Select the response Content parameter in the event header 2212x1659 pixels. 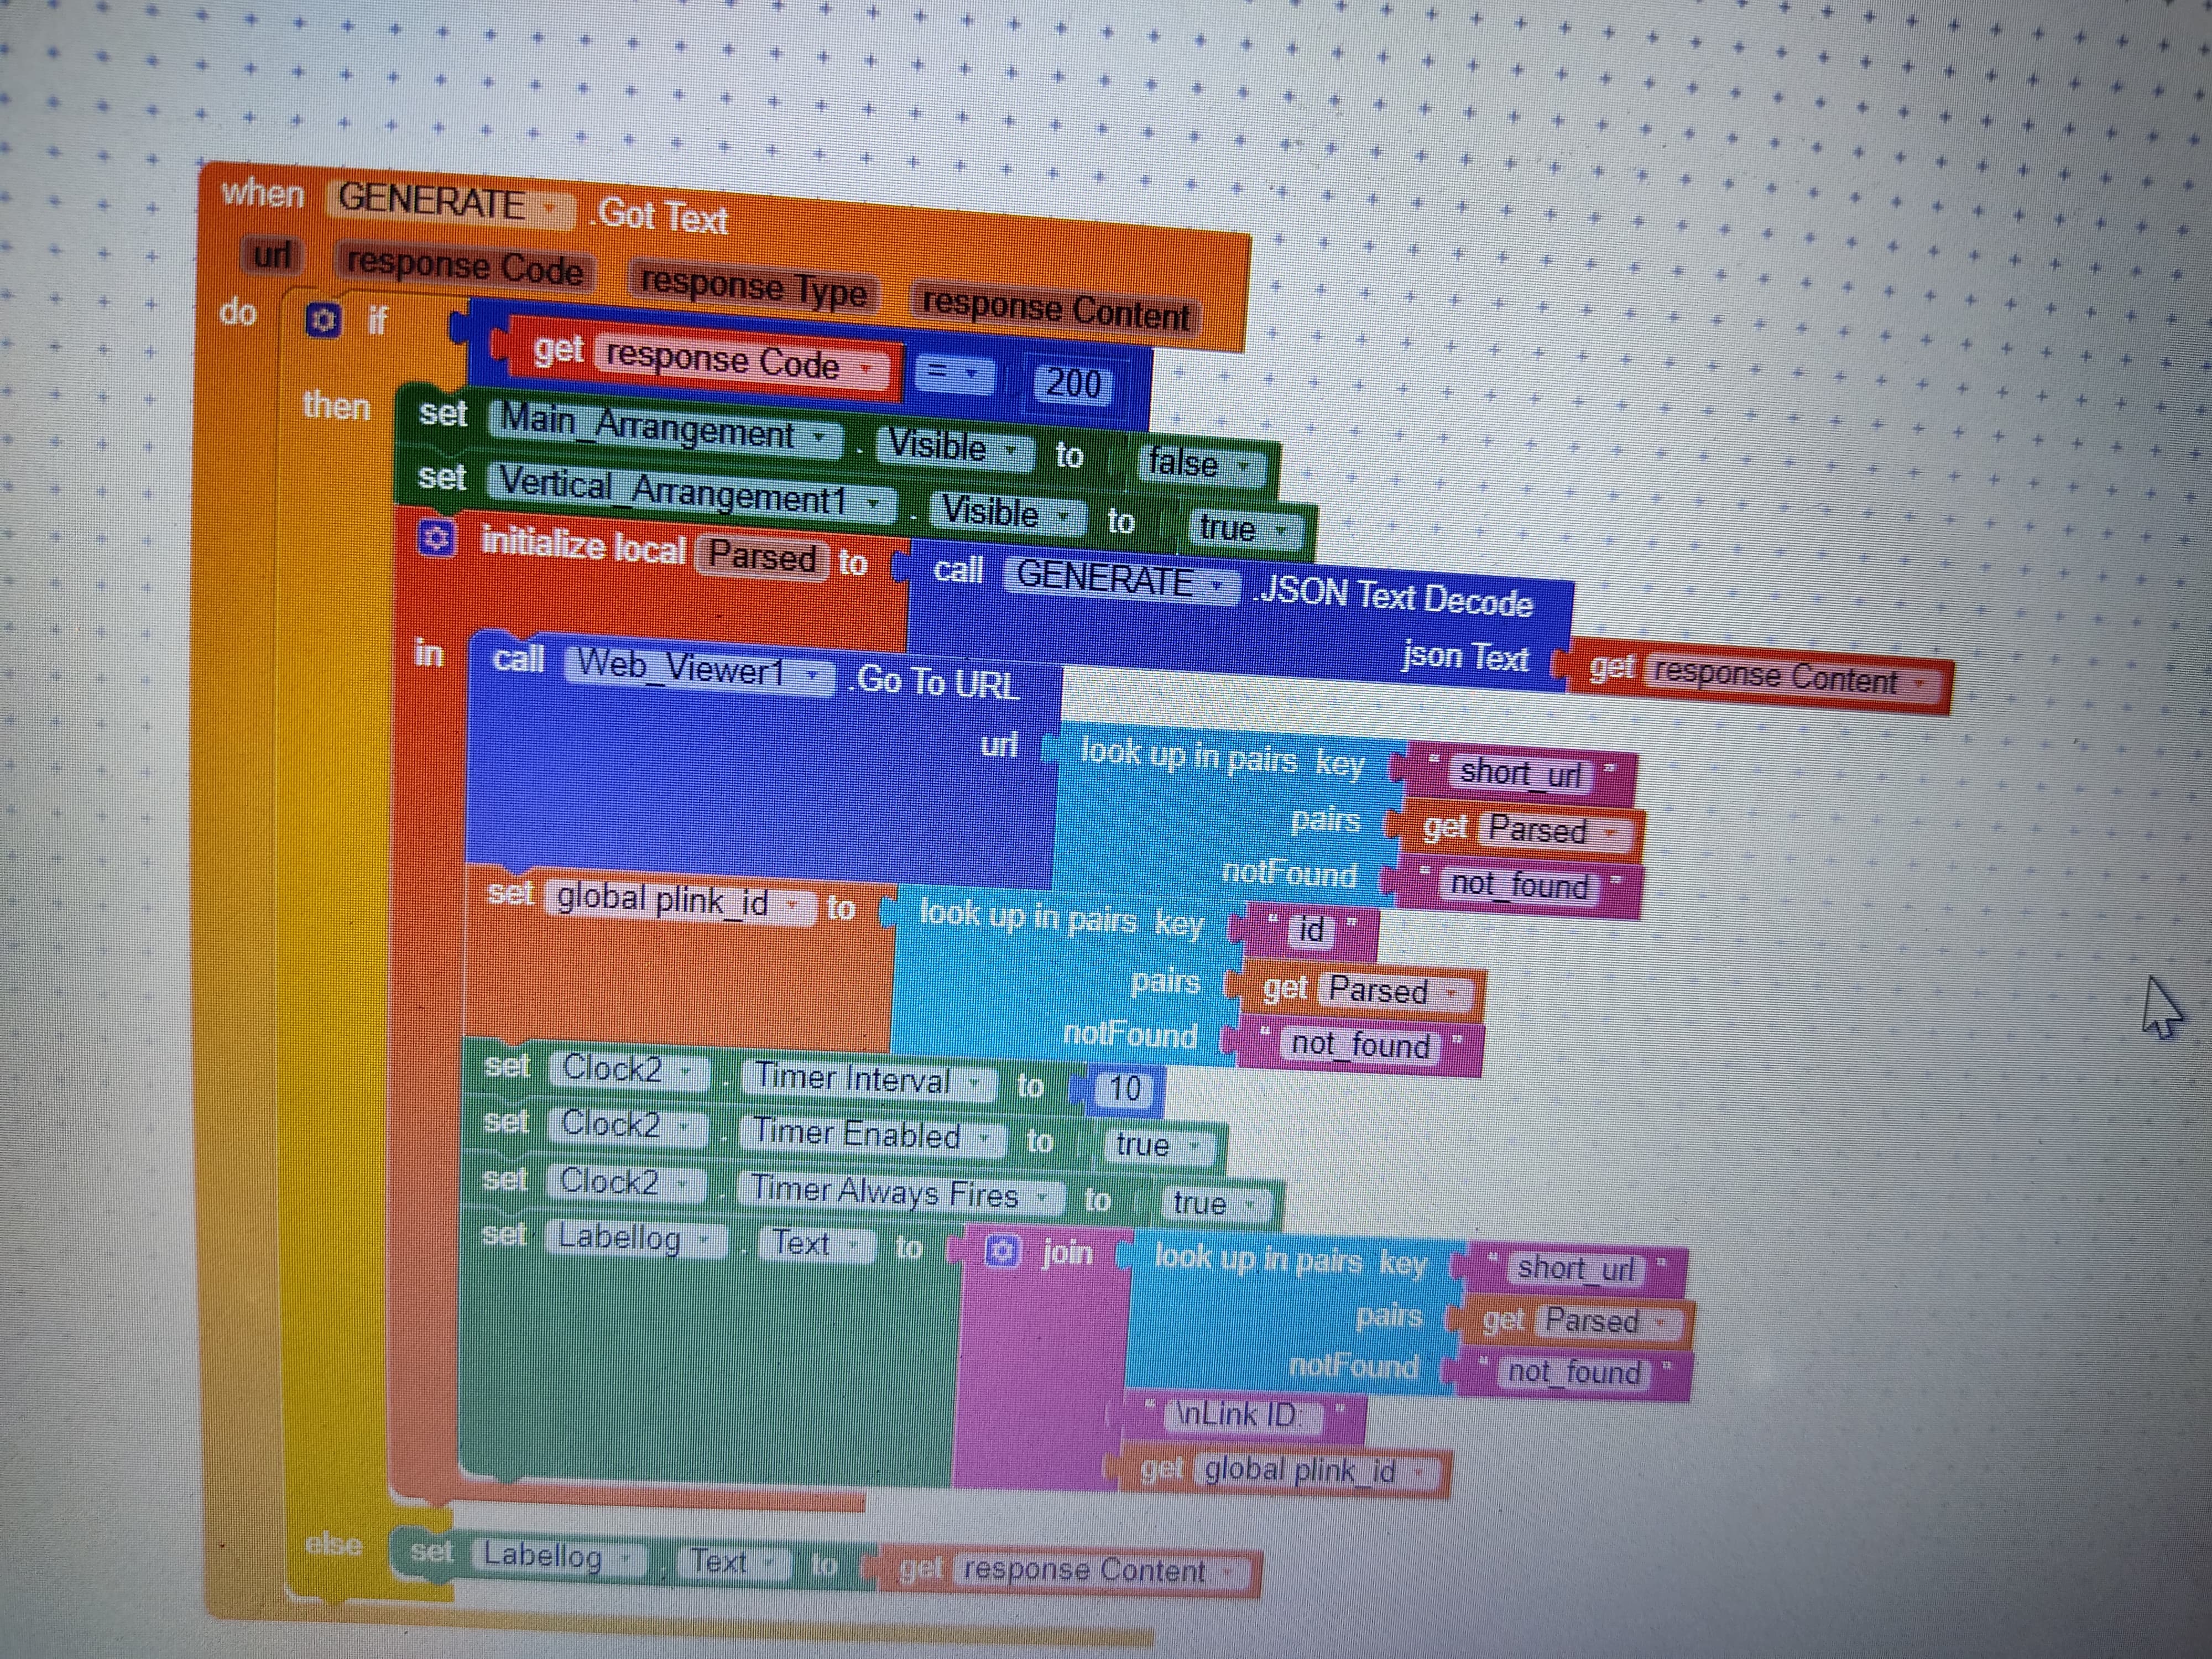click(1055, 309)
